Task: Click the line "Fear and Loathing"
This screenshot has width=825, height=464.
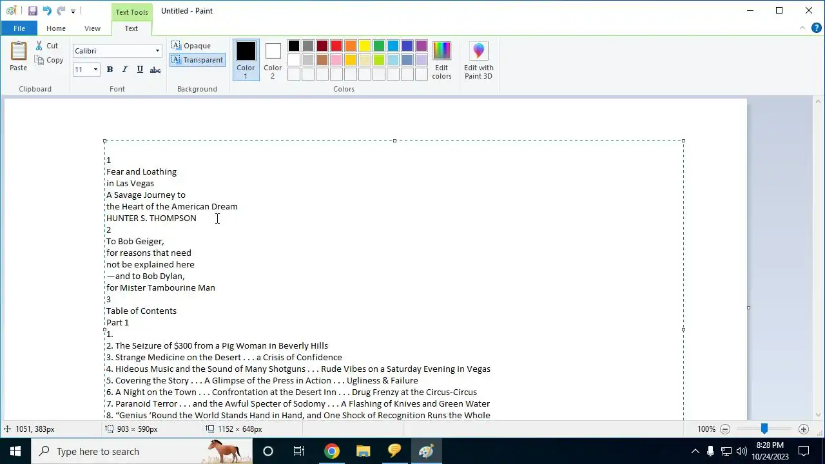Action: [x=141, y=172]
